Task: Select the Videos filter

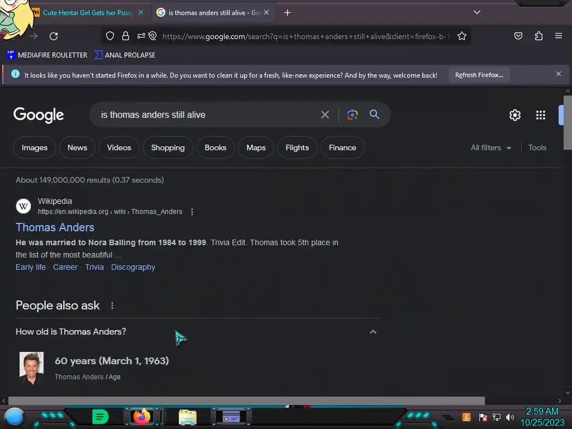Action: [x=119, y=147]
